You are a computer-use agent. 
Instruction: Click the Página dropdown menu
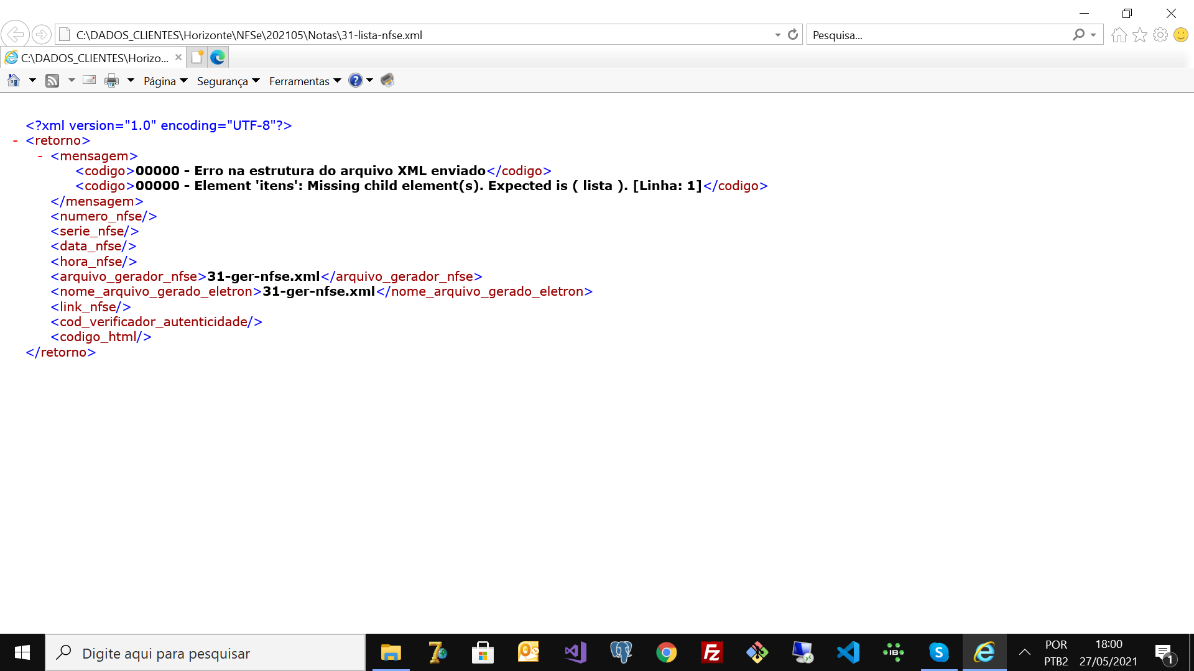tap(163, 81)
